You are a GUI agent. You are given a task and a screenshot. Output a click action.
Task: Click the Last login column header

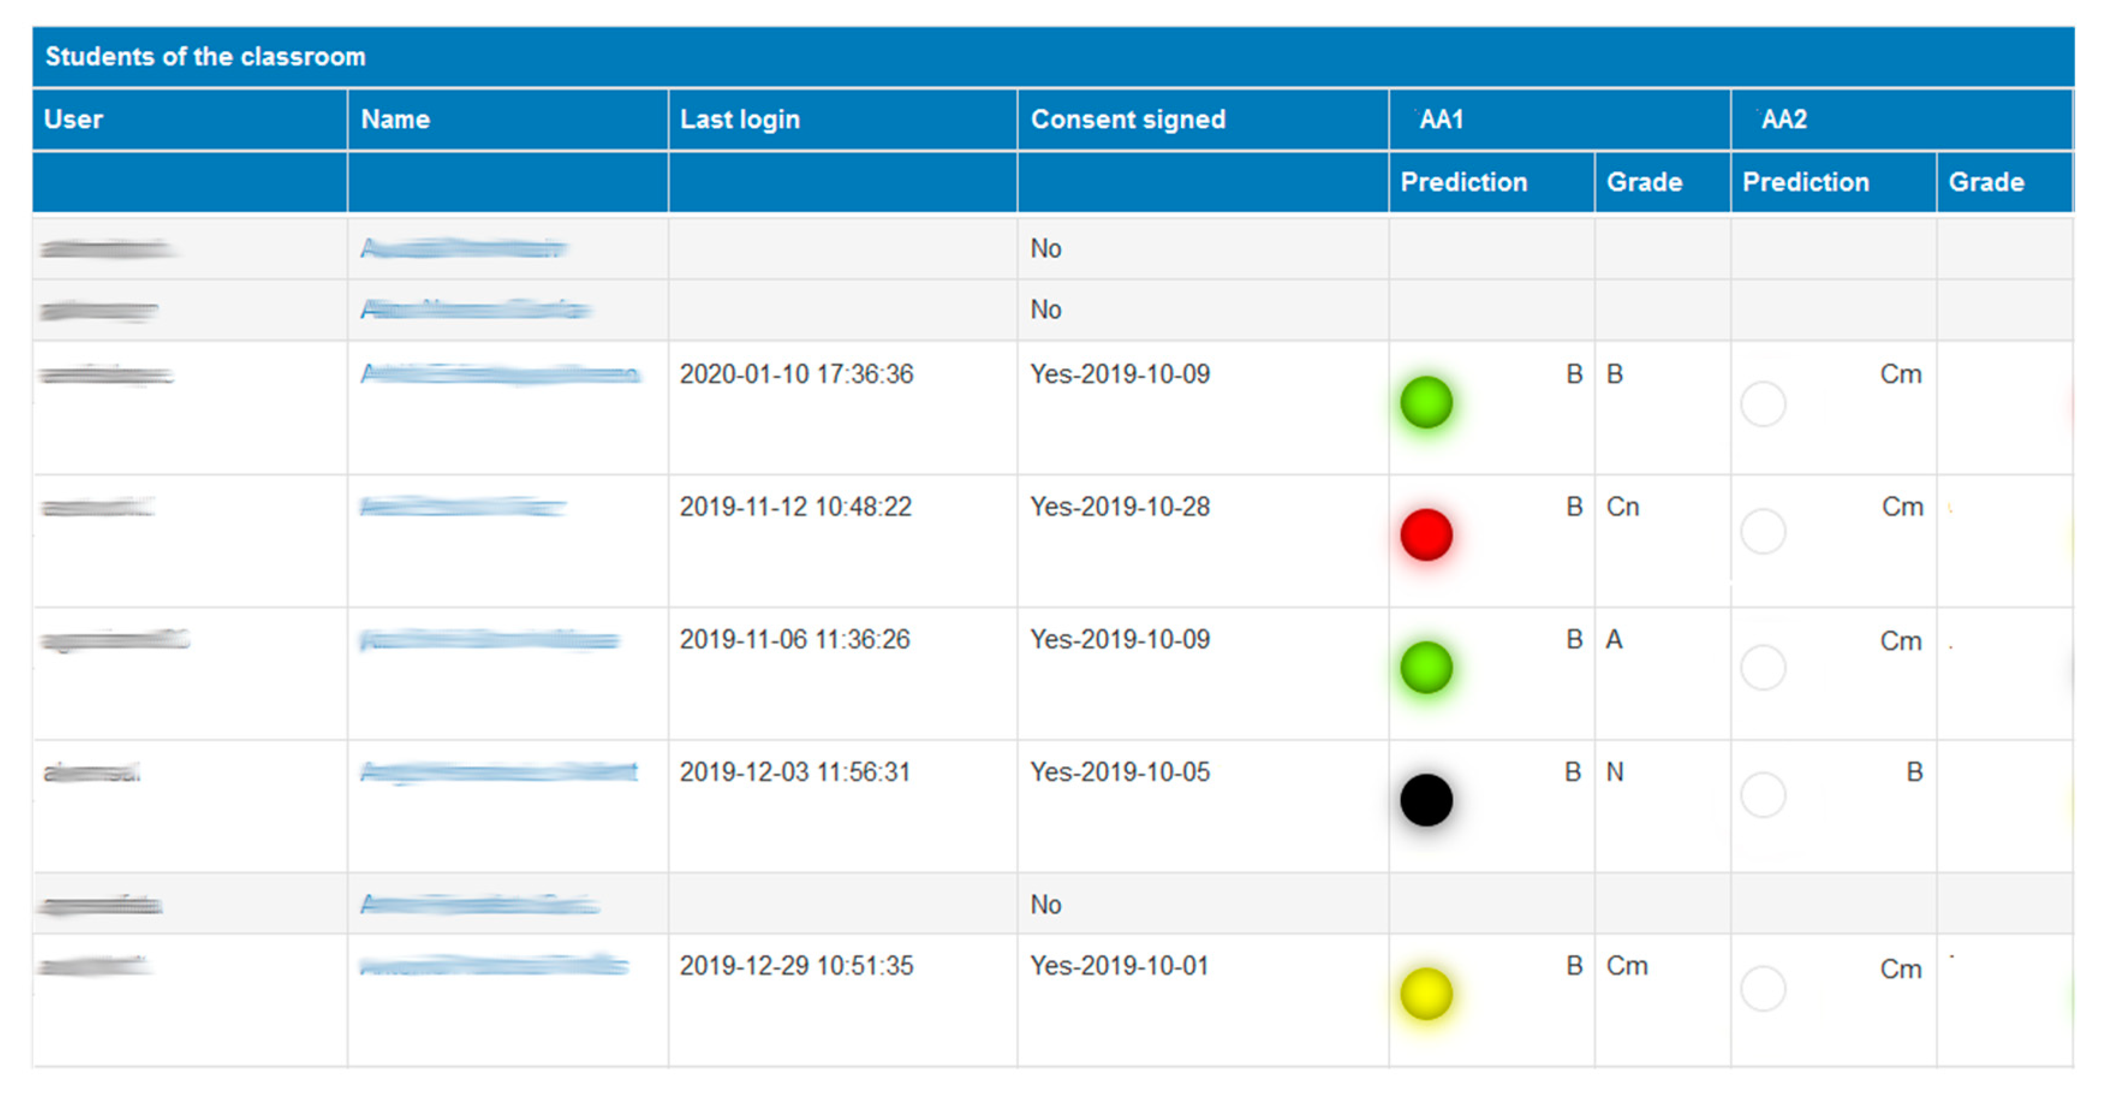[x=740, y=119]
